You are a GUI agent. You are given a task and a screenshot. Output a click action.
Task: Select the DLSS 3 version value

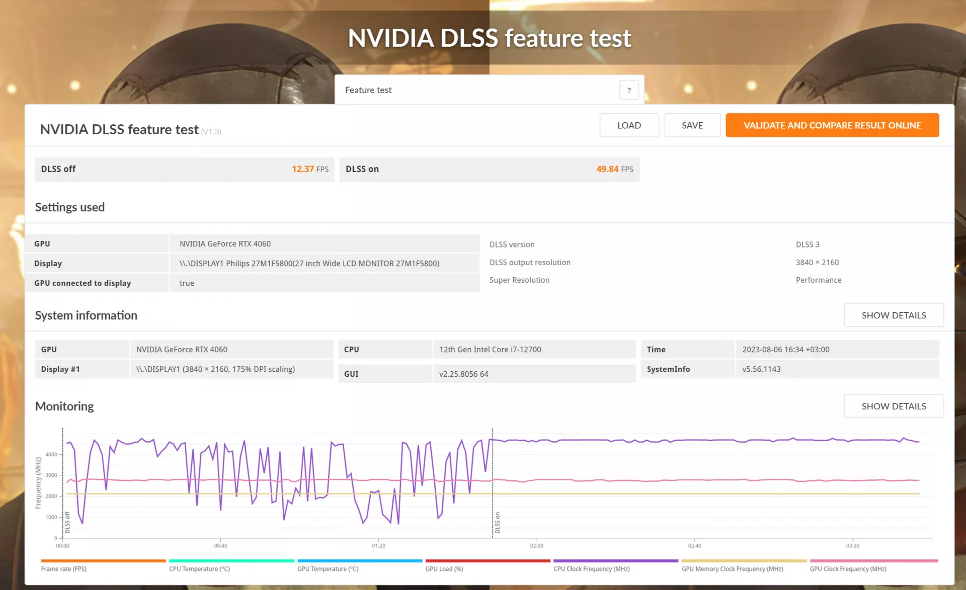coord(808,244)
